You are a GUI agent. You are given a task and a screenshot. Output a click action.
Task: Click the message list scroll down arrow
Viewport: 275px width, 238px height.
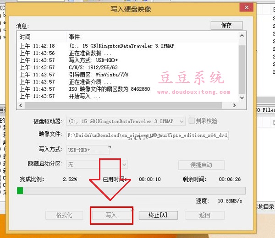pos(242,98)
